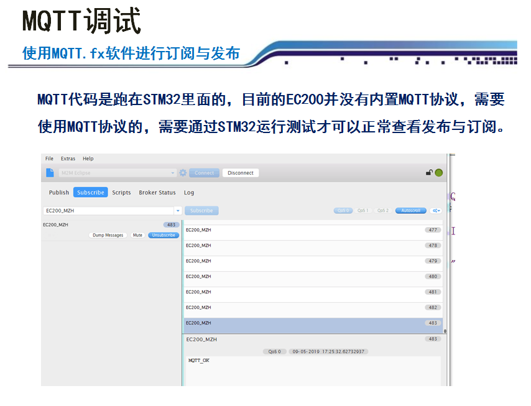The image size is (531, 406).
Task: Open subscribe options gear menu
Action: coord(436,211)
